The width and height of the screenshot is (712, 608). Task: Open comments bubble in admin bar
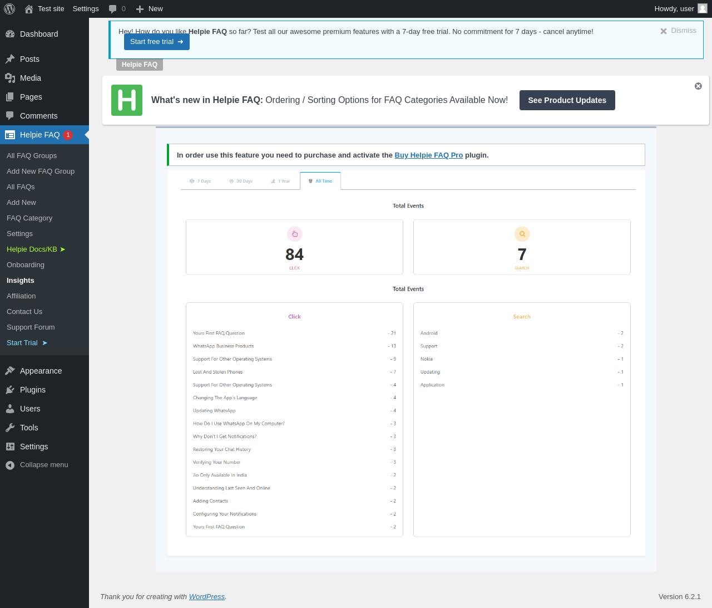click(x=113, y=9)
